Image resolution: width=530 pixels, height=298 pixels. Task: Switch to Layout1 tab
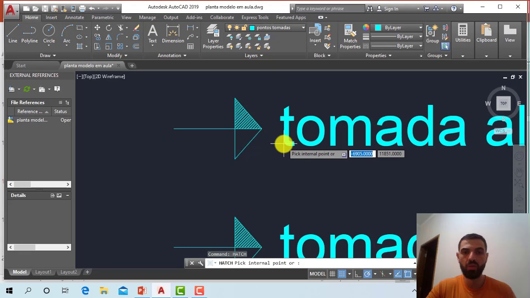(43, 272)
